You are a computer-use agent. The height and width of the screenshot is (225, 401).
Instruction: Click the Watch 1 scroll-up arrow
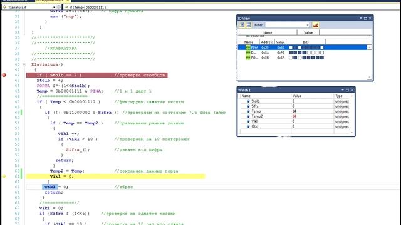coord(352,96)
